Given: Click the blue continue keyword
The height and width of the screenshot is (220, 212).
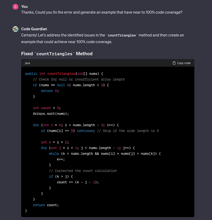Looking at the screenshot, I should (85, 131).
